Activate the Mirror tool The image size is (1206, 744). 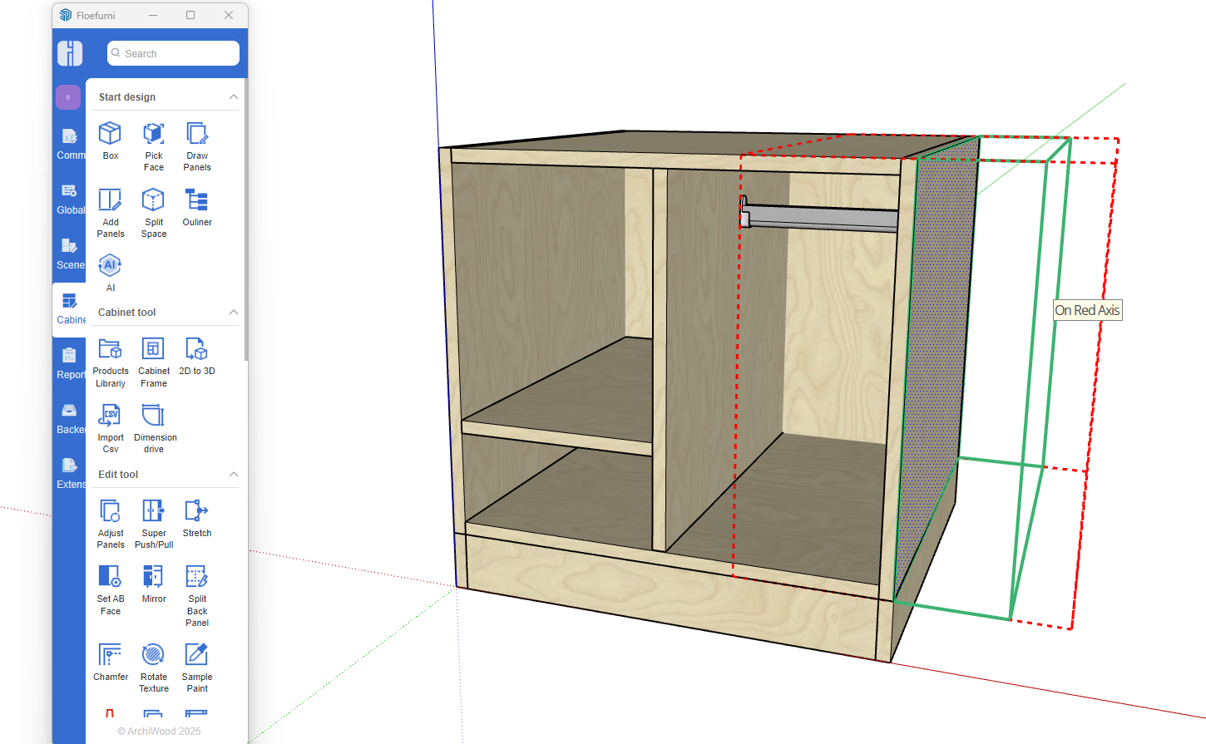(x=154, y=584)
